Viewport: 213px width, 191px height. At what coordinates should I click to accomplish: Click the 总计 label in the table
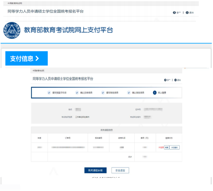click(x=130, y=157)
